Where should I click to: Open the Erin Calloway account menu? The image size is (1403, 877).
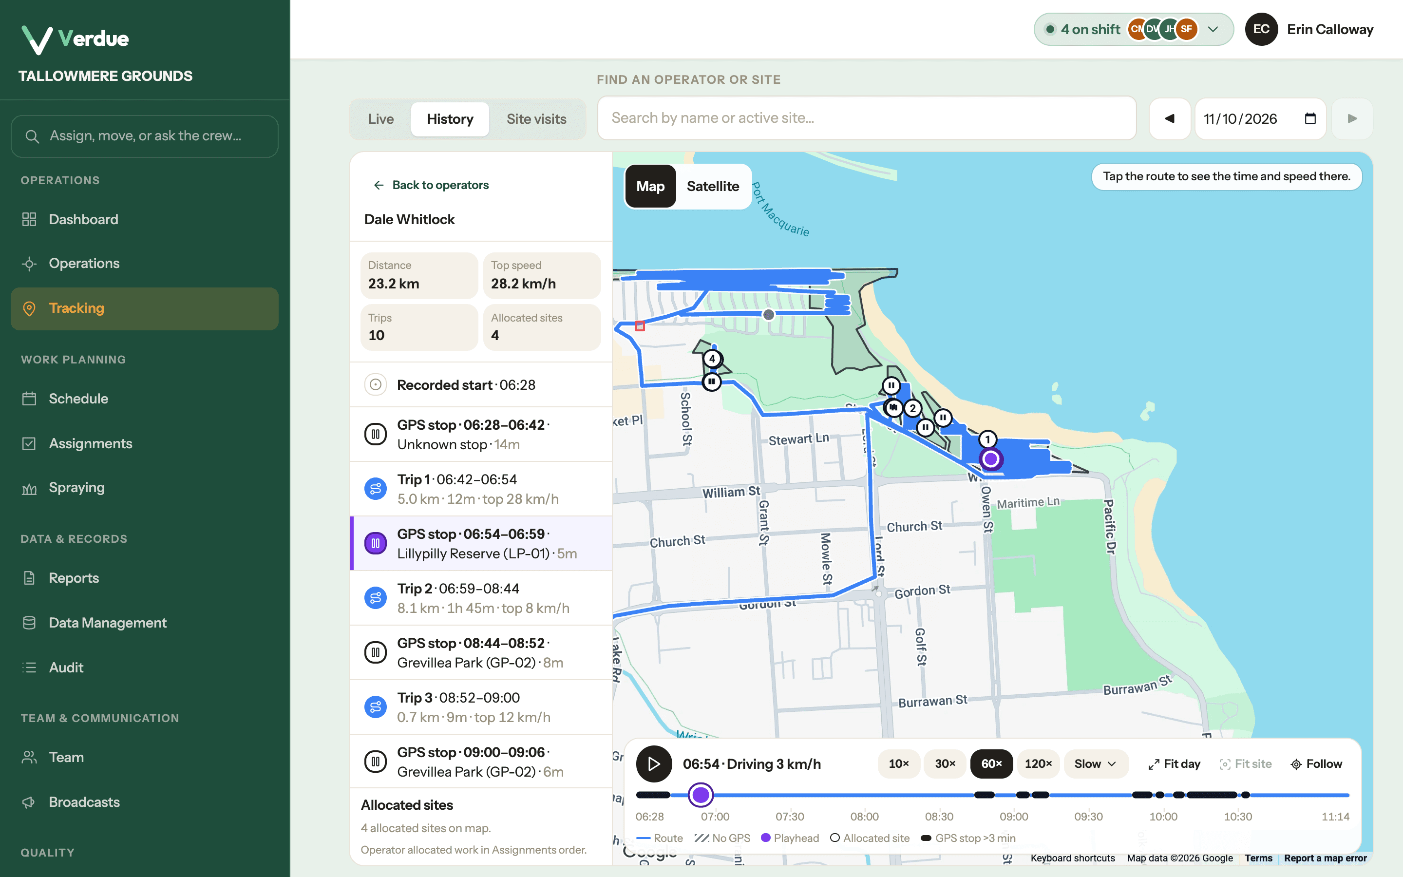pyautogui.click(x=1309, y=29)
